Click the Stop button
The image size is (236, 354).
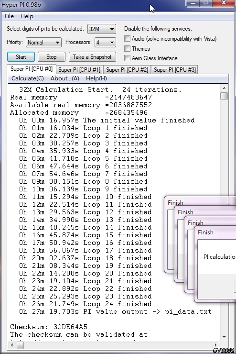pos(52,56)
